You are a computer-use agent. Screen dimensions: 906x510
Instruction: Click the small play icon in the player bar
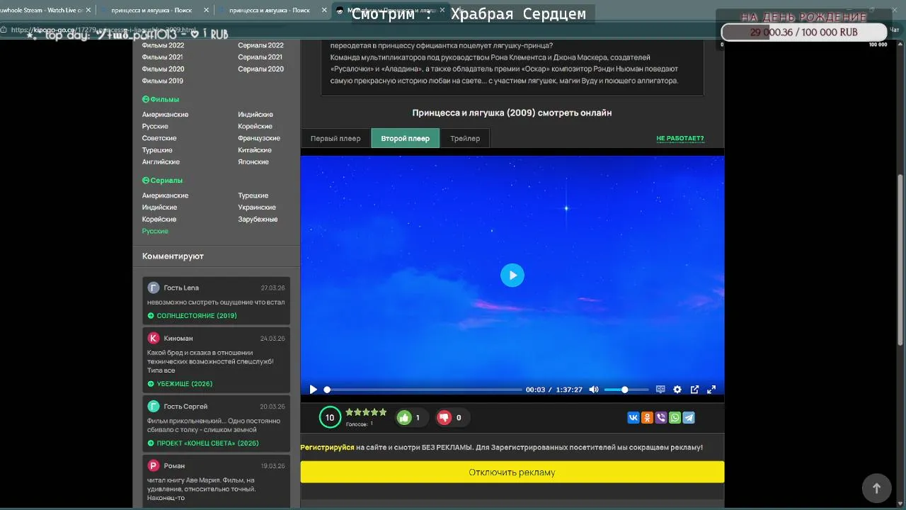tap(314, 390)
